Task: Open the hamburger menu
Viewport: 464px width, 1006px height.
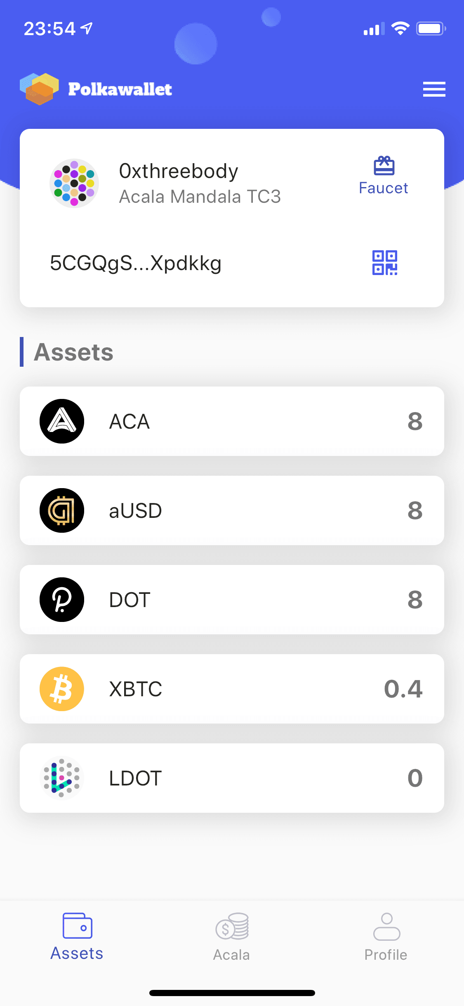Action: [x=434, y=89]
